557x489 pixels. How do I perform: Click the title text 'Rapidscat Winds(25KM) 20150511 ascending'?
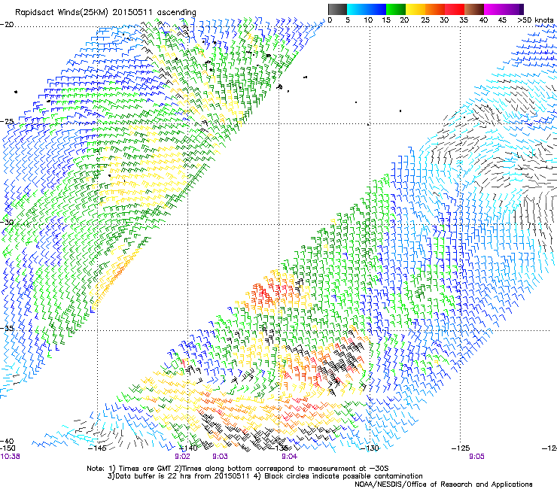pos(105,13)
